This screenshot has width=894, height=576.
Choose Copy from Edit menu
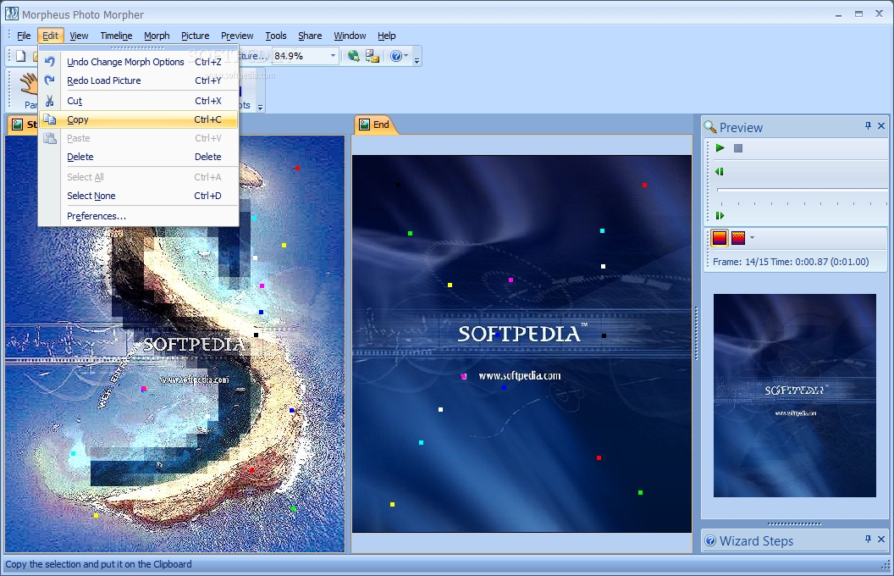pos(139,119)
